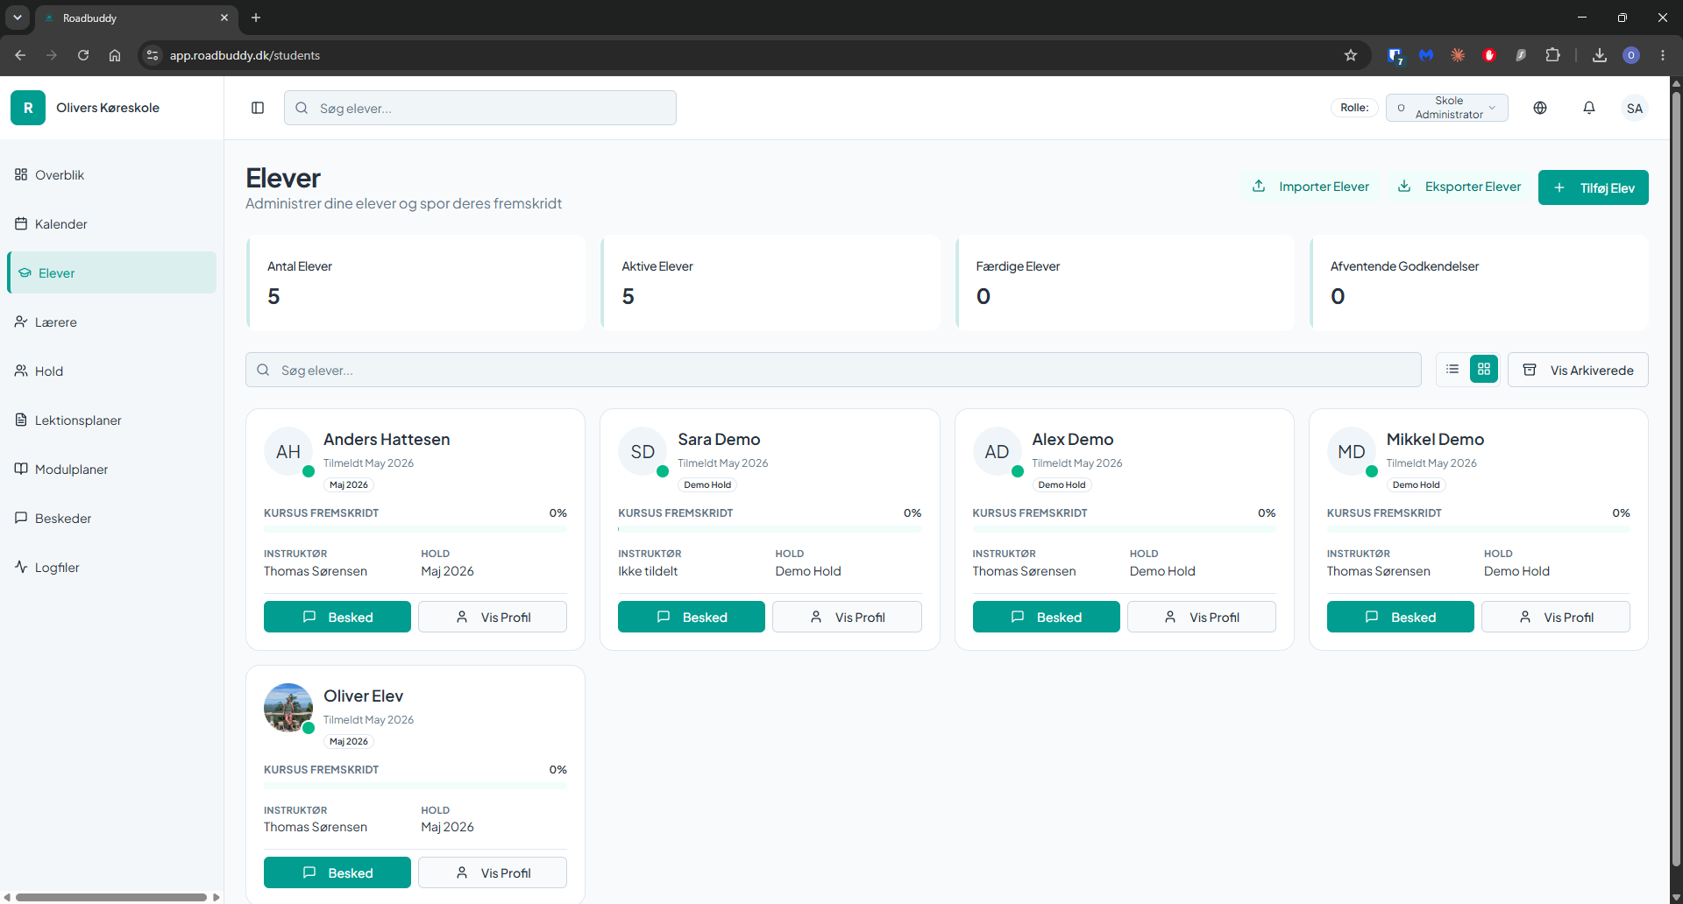Send Besked to Mikkel Demo
The height and width of the screenshot is (904, 1683).
(x=1401, y=617)
